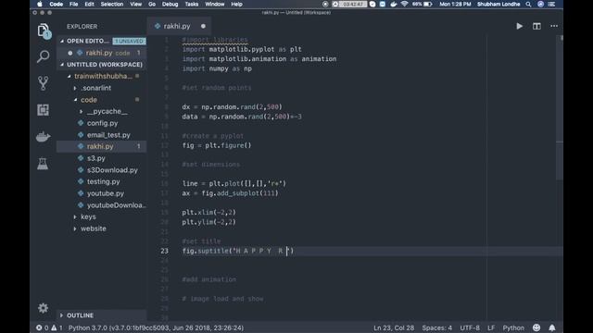
Task: Open the macOS Notification Center list icon
Action: point(552,4)
